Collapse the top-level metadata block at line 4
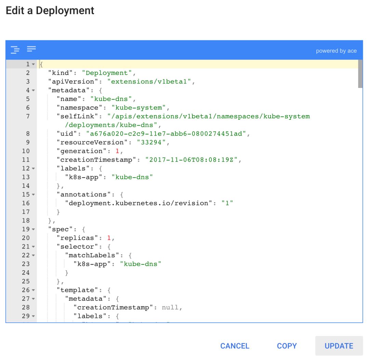The width and height of the screenshot is (369, 361). (x=33, y=90)
